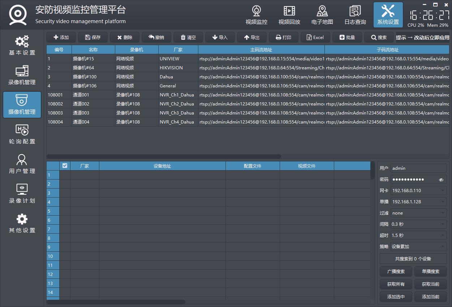This screenshot has height=307, width=452.
Task: Toggle password visibility eye icon
Action: point(441,180)
